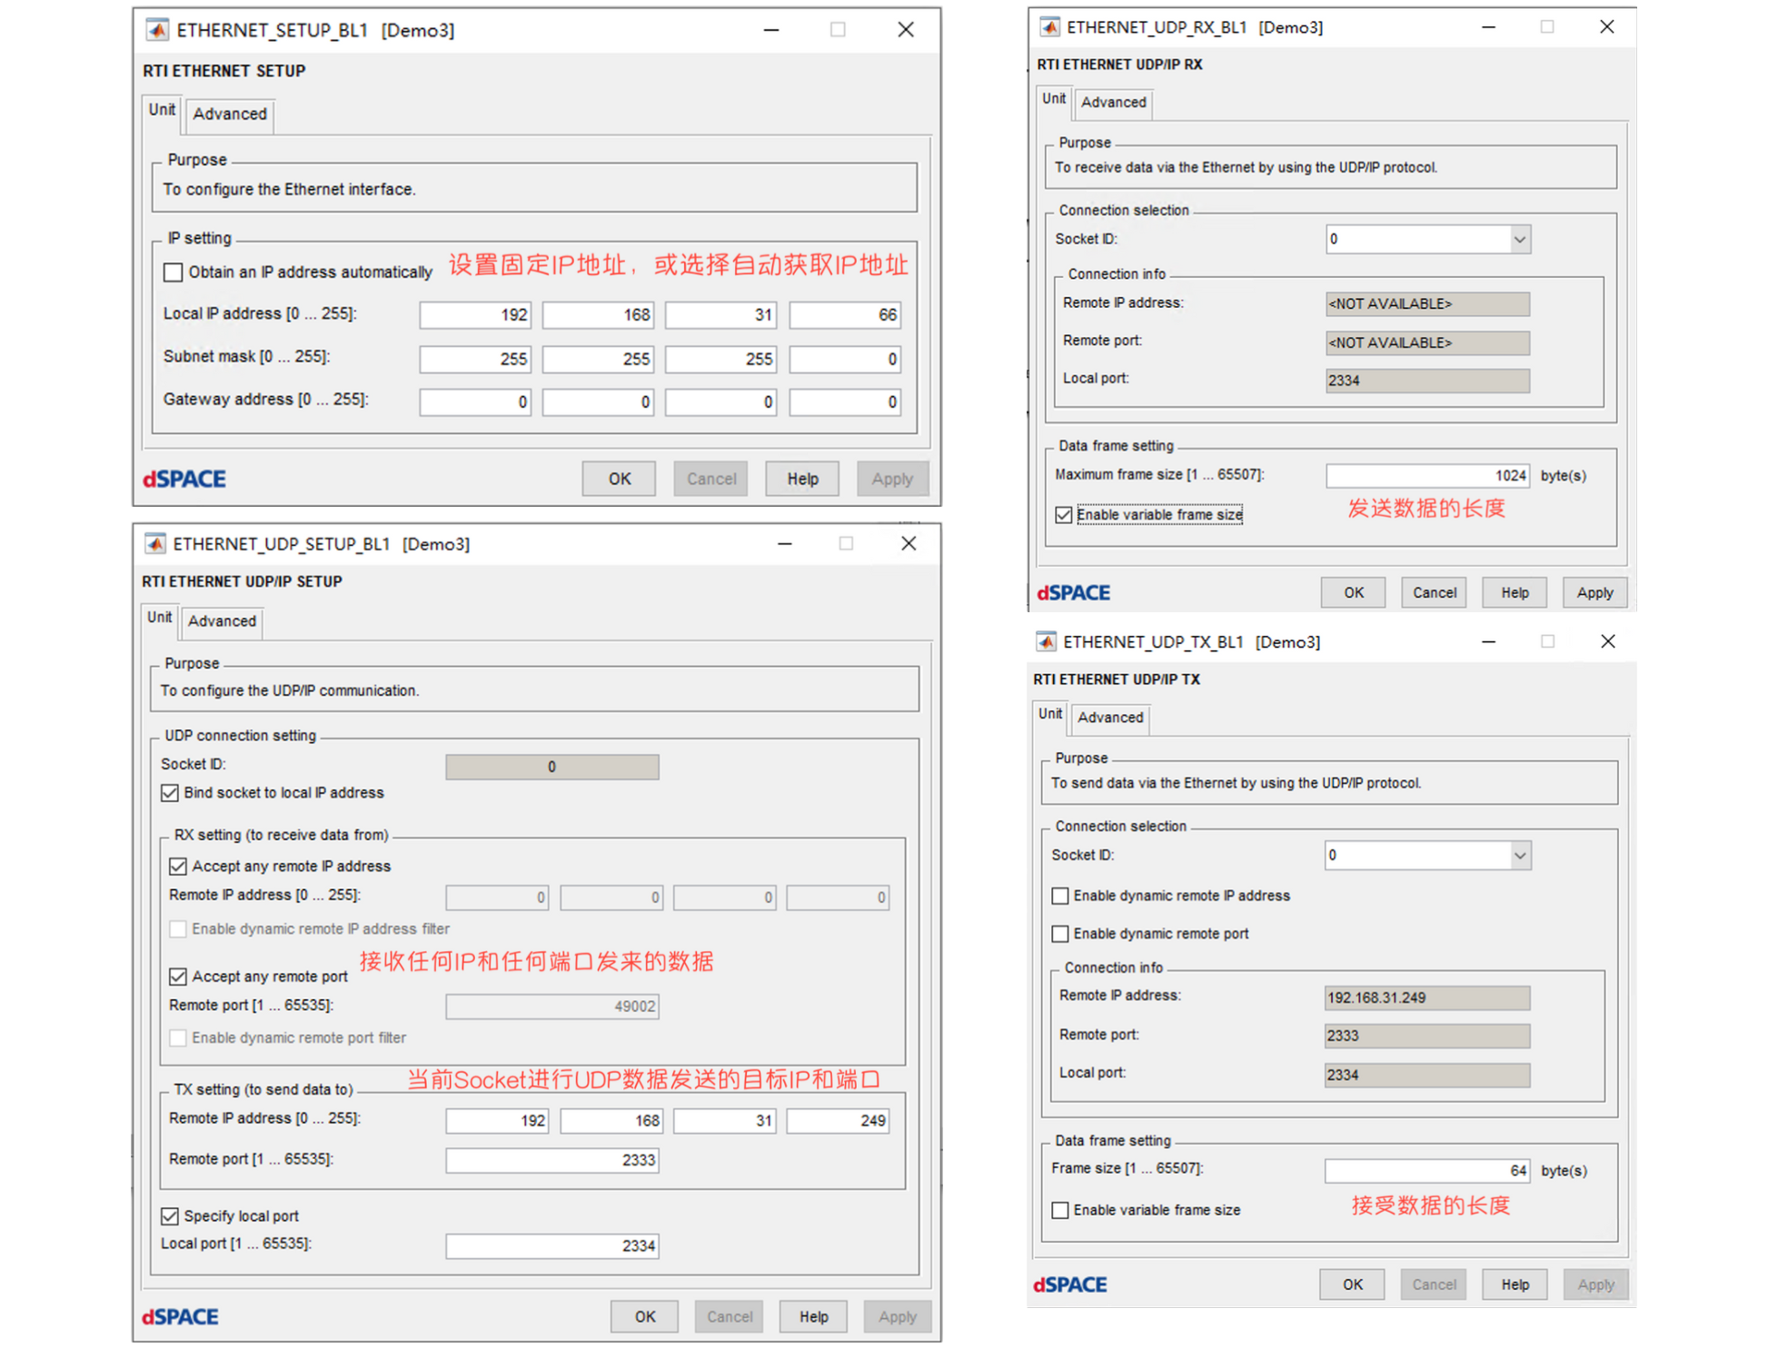Image resolution: width=1768 pixels, height=1348 pixels.
Task: Open Socket ID dropdown in UDP RX dialog
Action: click(1519, 240)
